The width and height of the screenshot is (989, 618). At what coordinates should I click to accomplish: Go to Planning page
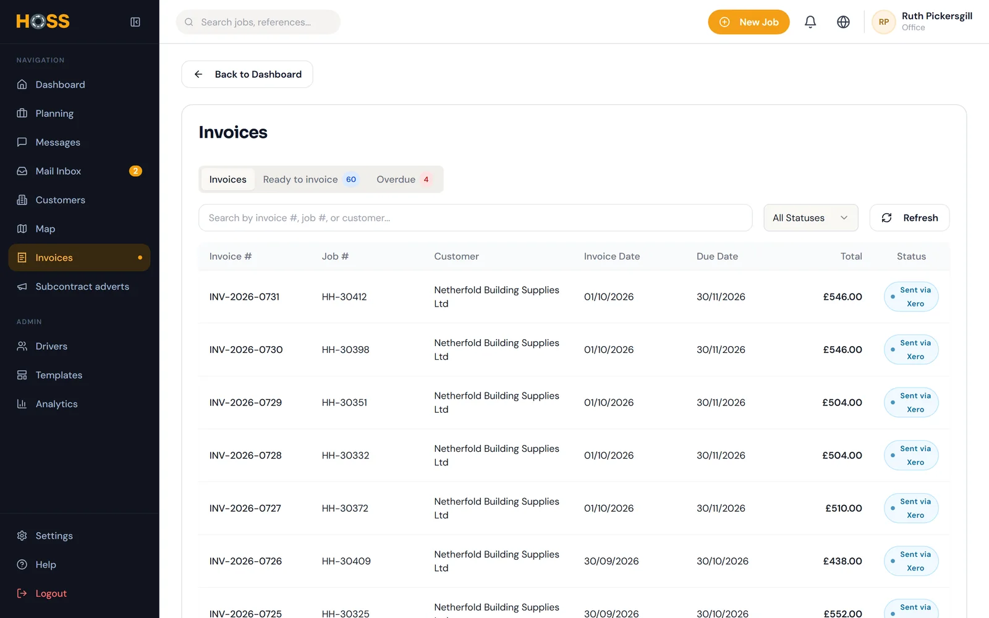click(x=79, y=114)
